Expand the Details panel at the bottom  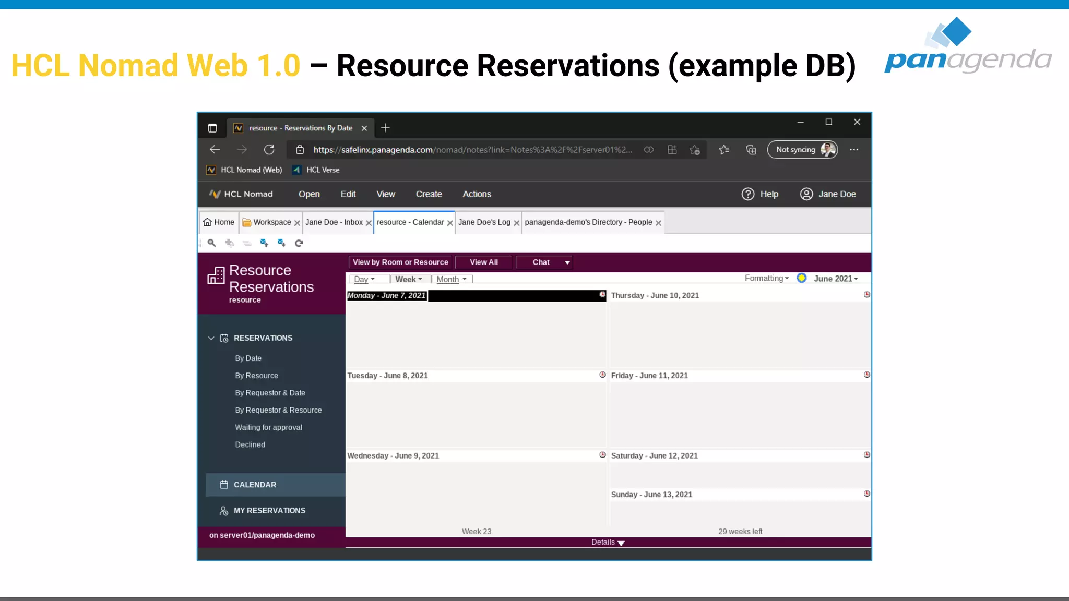coord(608,543)
